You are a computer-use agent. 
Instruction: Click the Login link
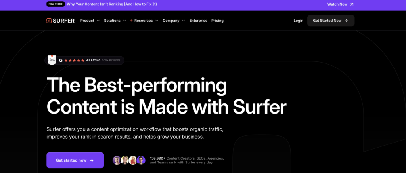tap(298, 21)
